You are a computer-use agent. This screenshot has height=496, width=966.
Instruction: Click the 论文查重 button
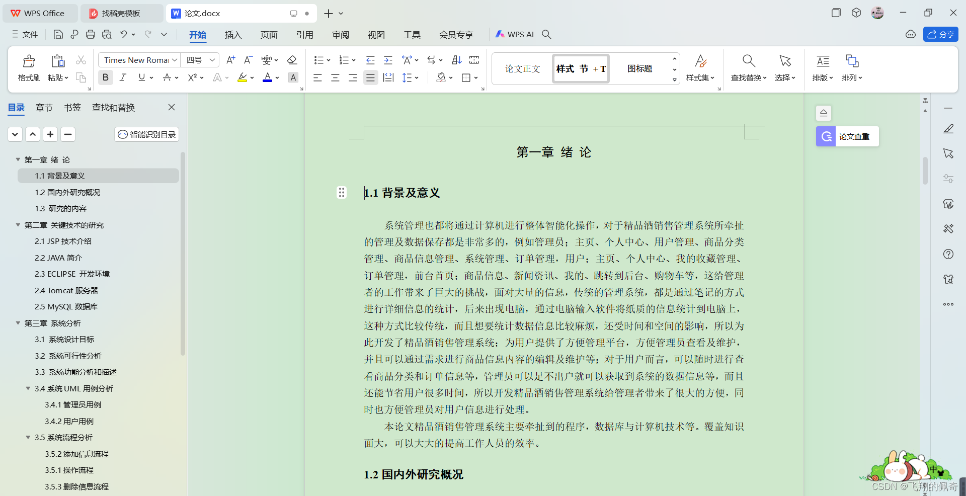847,136
